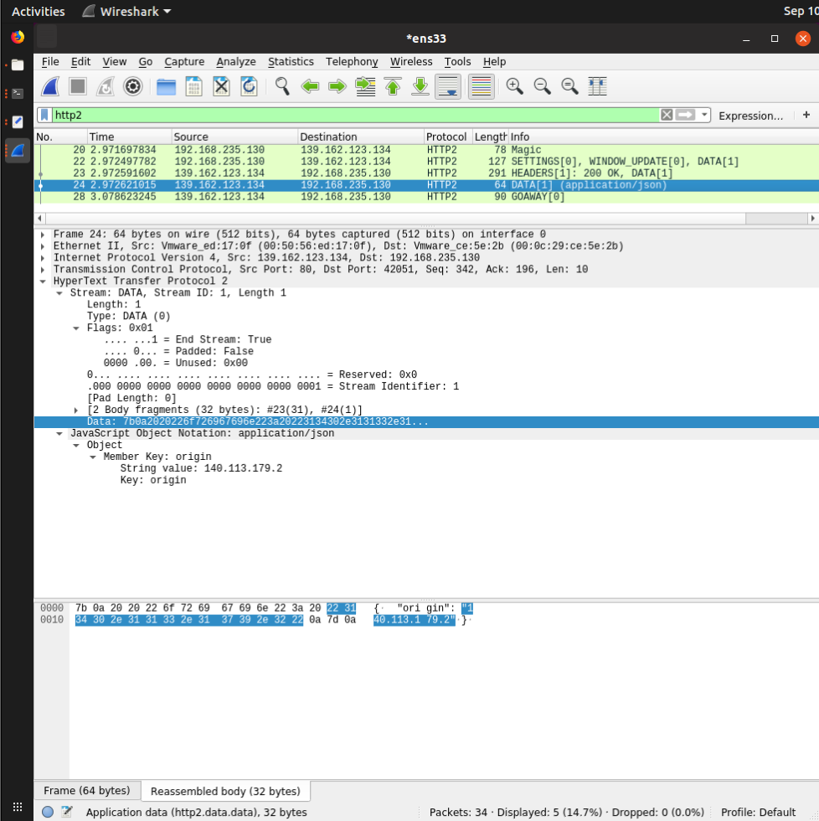819x821 pixels.
Task: Jump to the first packet
Action: tap(393, 86)
